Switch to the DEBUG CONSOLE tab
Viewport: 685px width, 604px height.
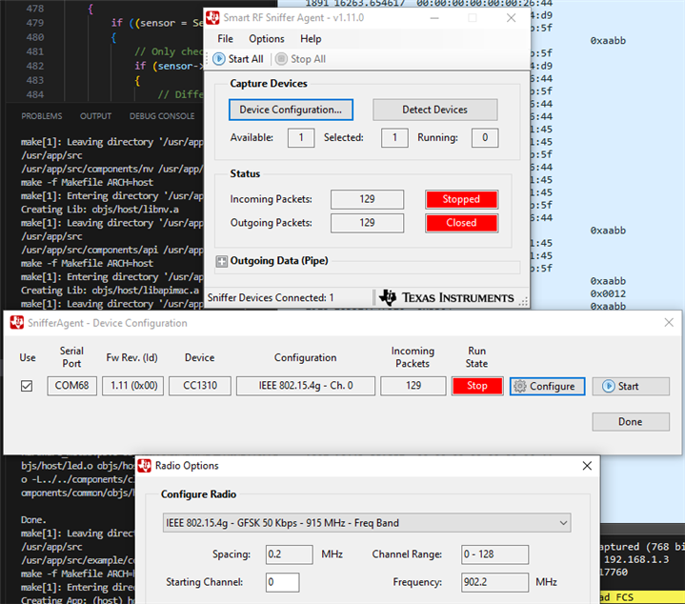click(x=162, y=116)
